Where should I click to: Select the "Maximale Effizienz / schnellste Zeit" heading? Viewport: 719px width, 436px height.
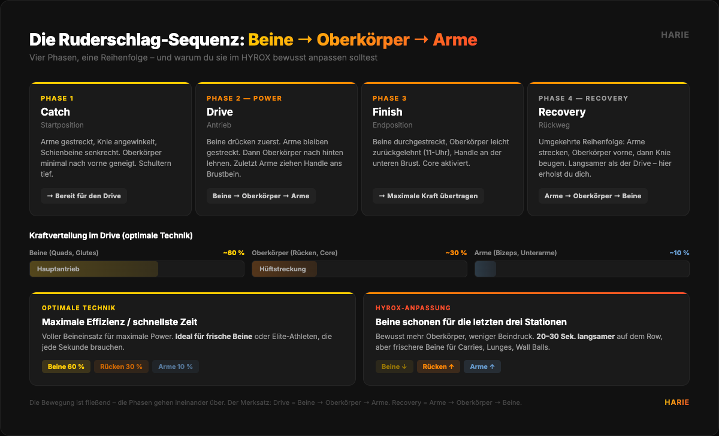pyautogui.click(x=120, y=322)
